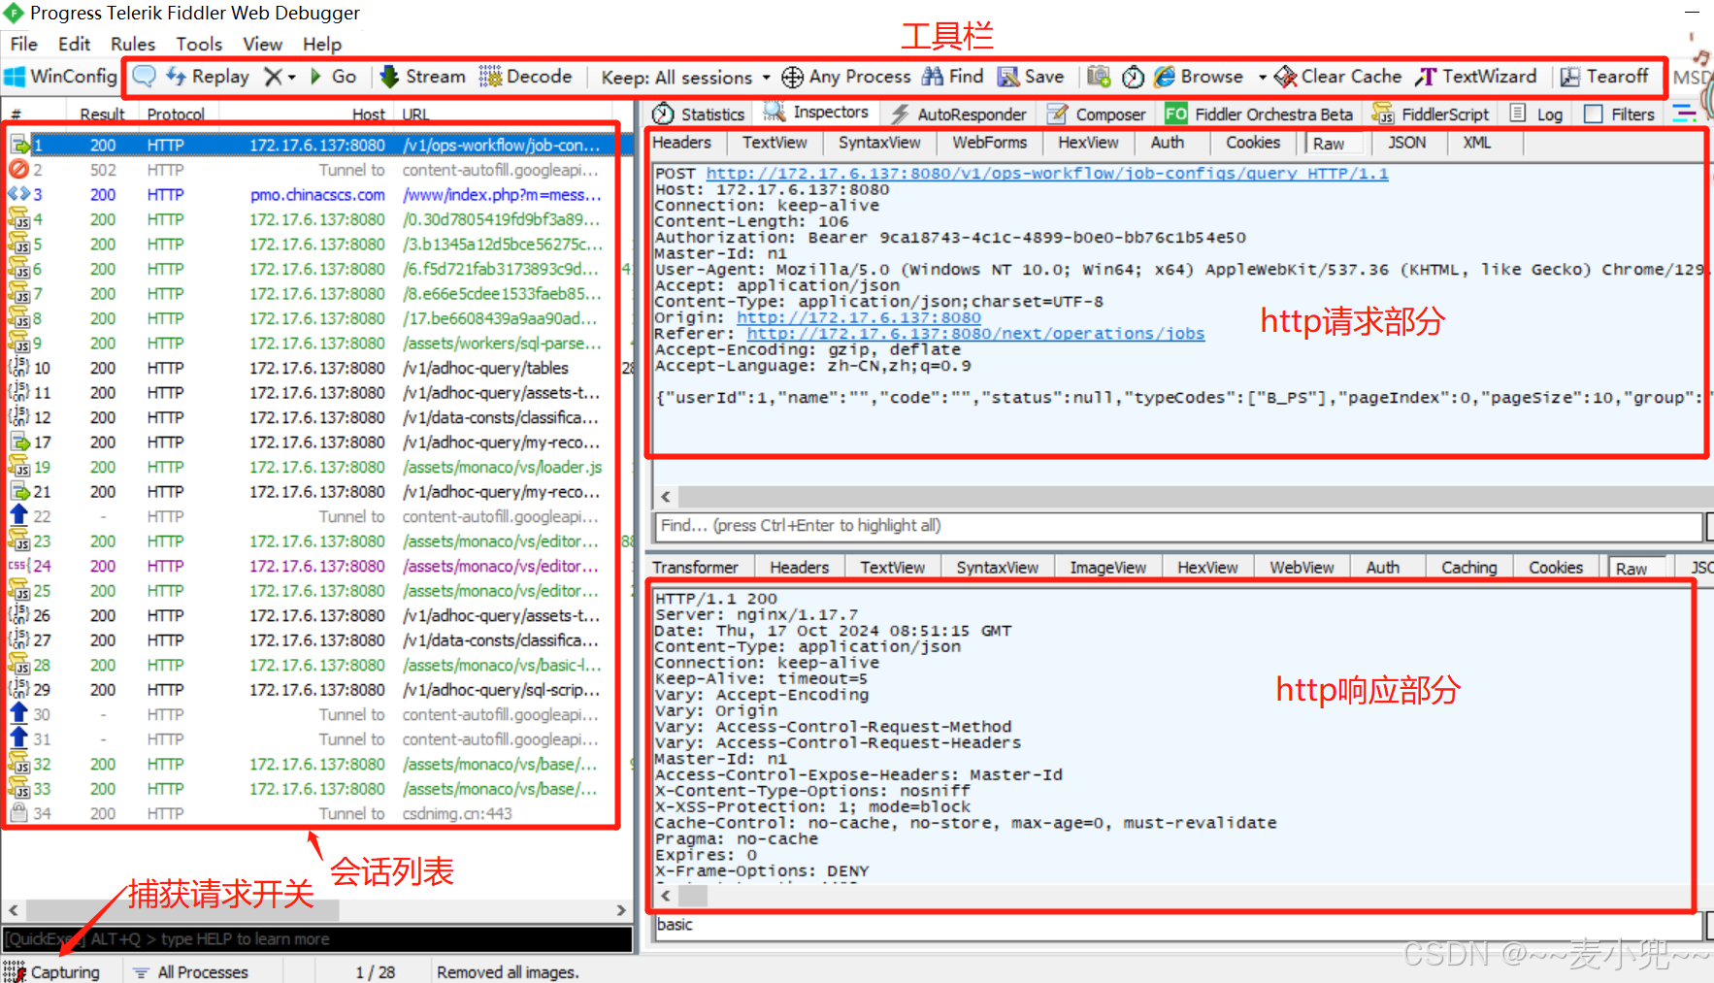
Task: Select the response WebView tab
Action: tap(1302, 568)
